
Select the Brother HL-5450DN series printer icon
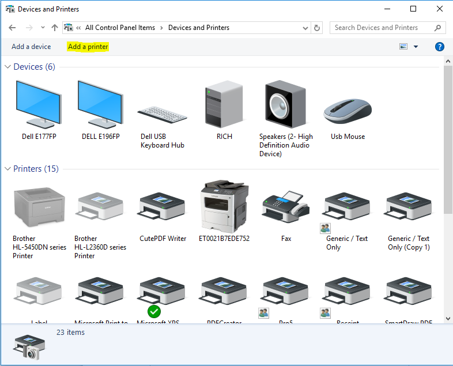[x=39, y=207]
